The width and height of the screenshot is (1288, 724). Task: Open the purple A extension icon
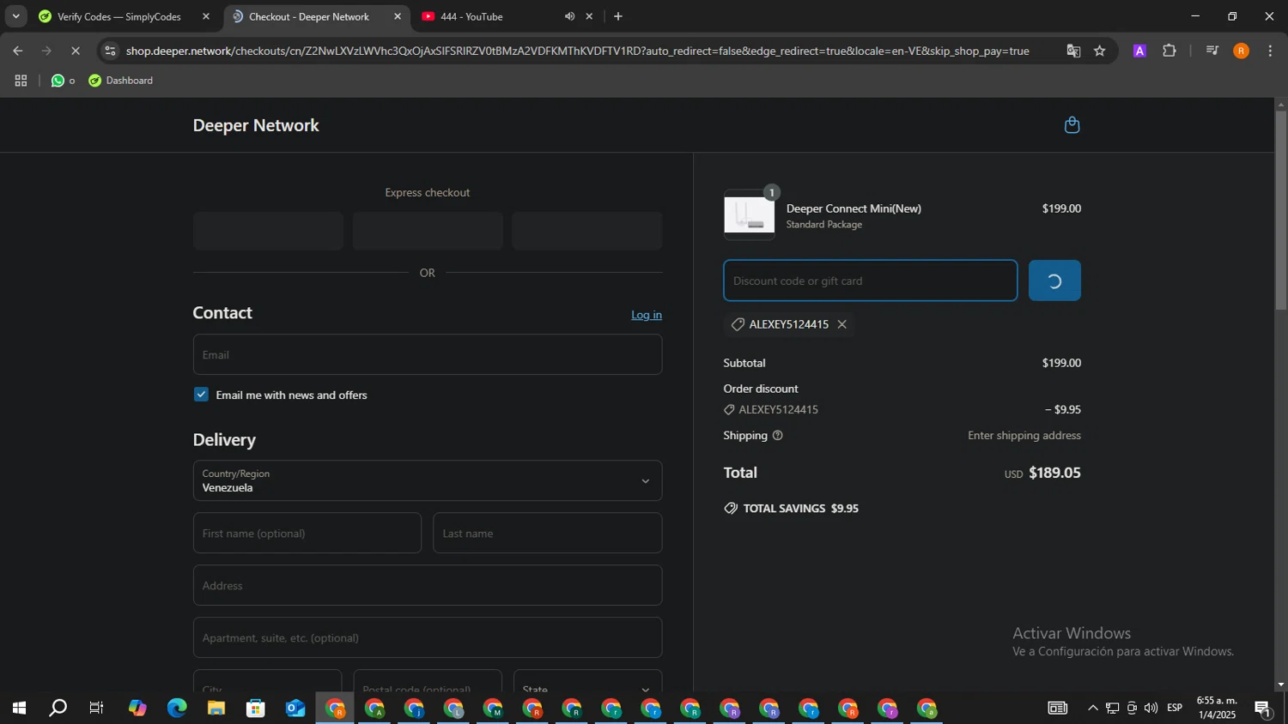tap(1139, 51)
